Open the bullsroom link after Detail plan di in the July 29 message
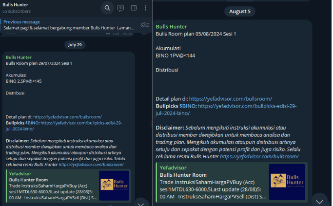 [68, 117]
